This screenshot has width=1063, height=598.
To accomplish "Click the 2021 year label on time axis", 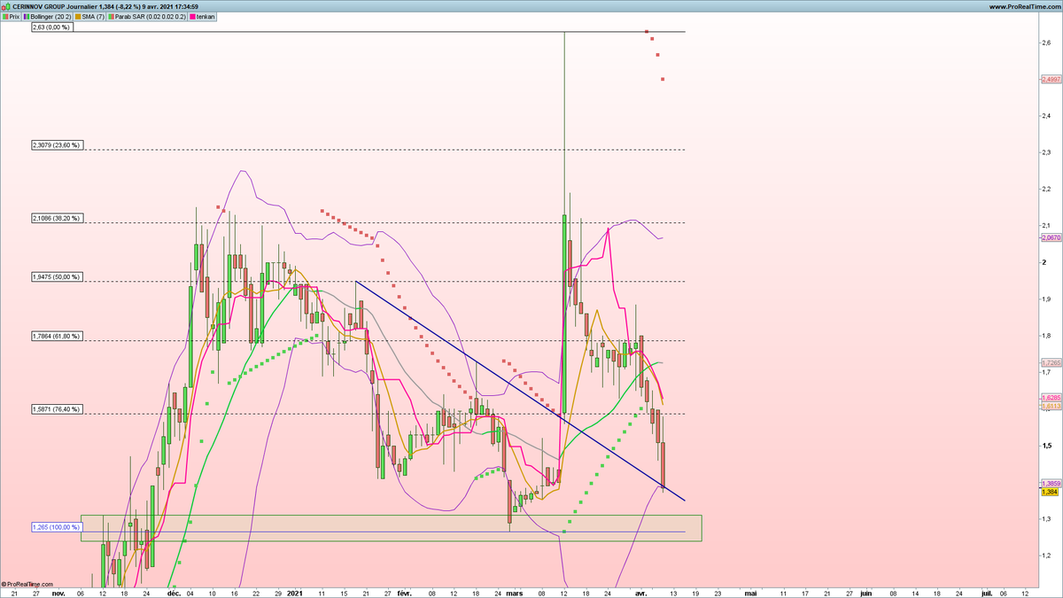I will (x=297, y=592).
